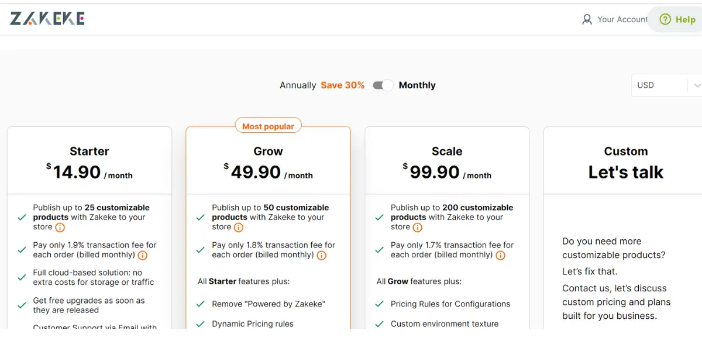Select the Starter plan heading
This screenshot has width=702, height=351.
coord(90,151)
